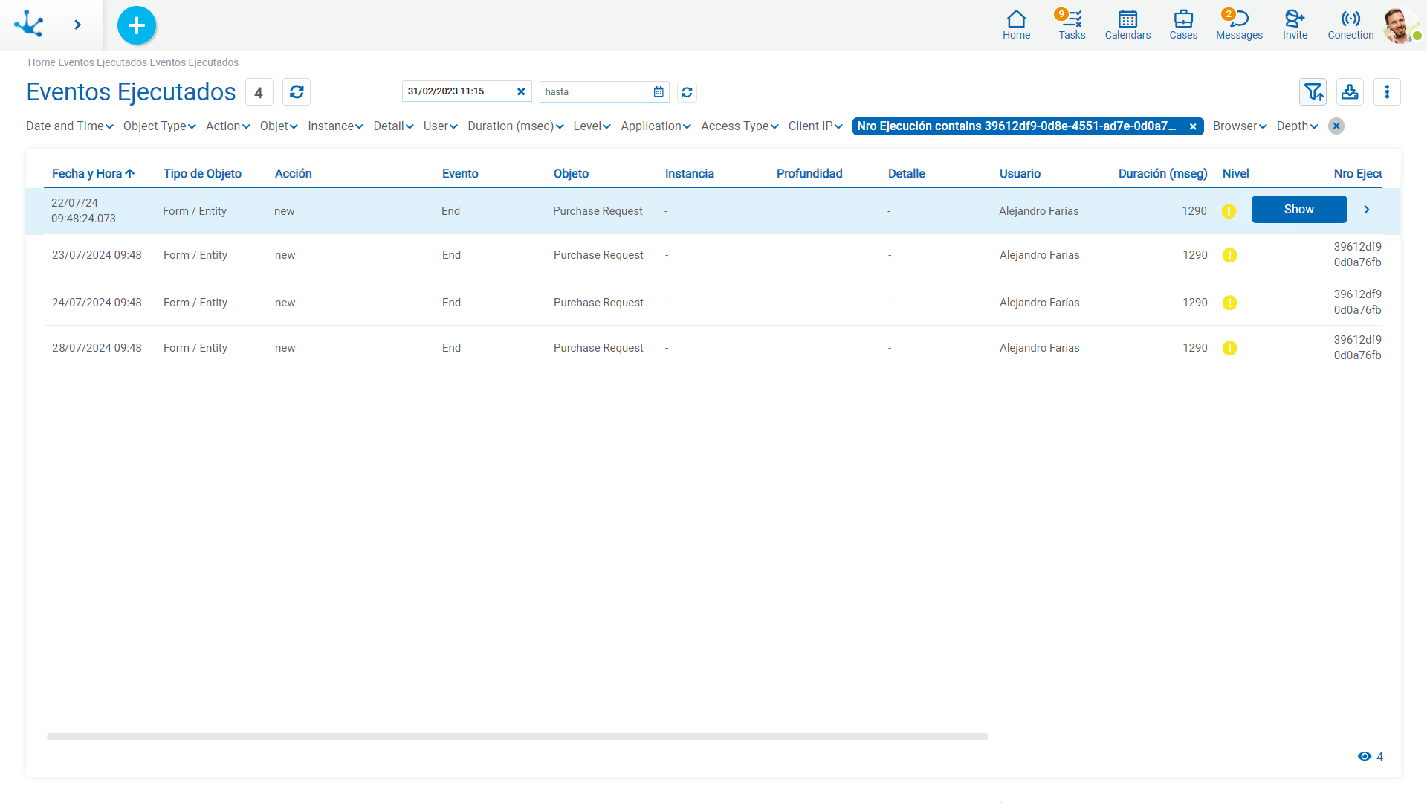This screenshot has width=1427, height=803.
Task: Open the filter options panel
Action: coord(1313,92)
